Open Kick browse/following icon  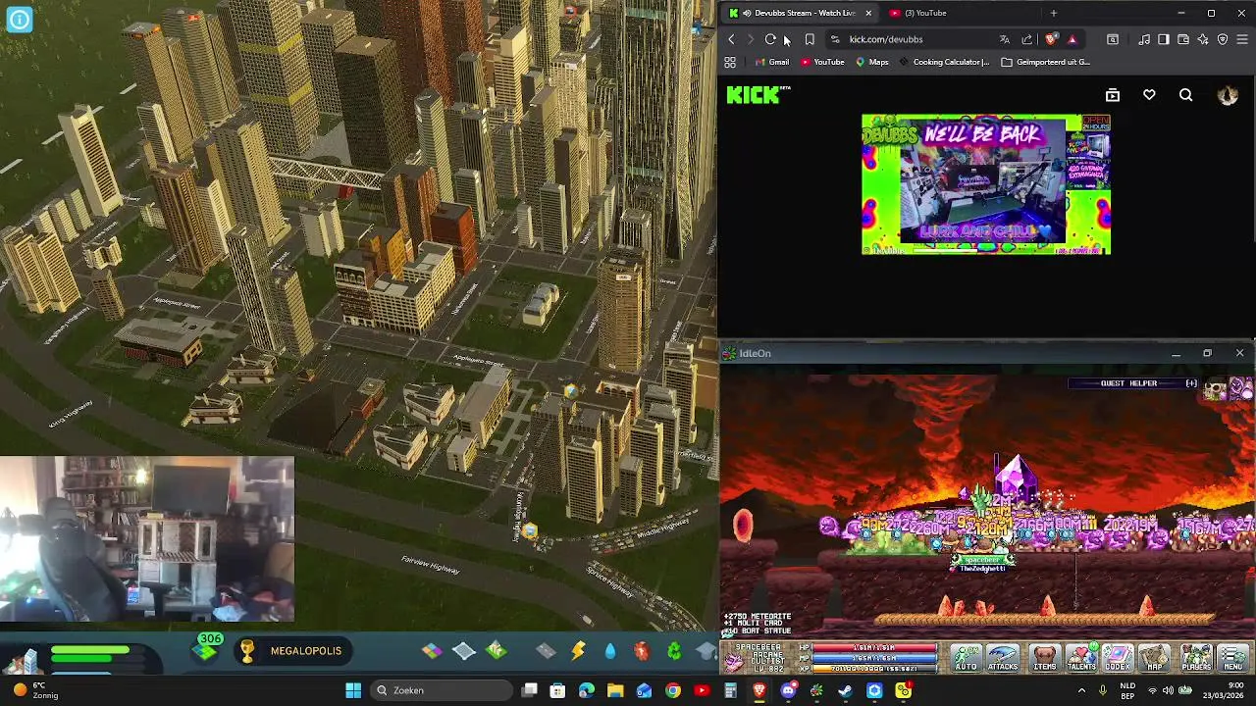tap(1113, 95)
